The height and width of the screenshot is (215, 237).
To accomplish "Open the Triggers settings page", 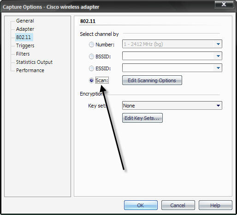I will tap(25, 45).
